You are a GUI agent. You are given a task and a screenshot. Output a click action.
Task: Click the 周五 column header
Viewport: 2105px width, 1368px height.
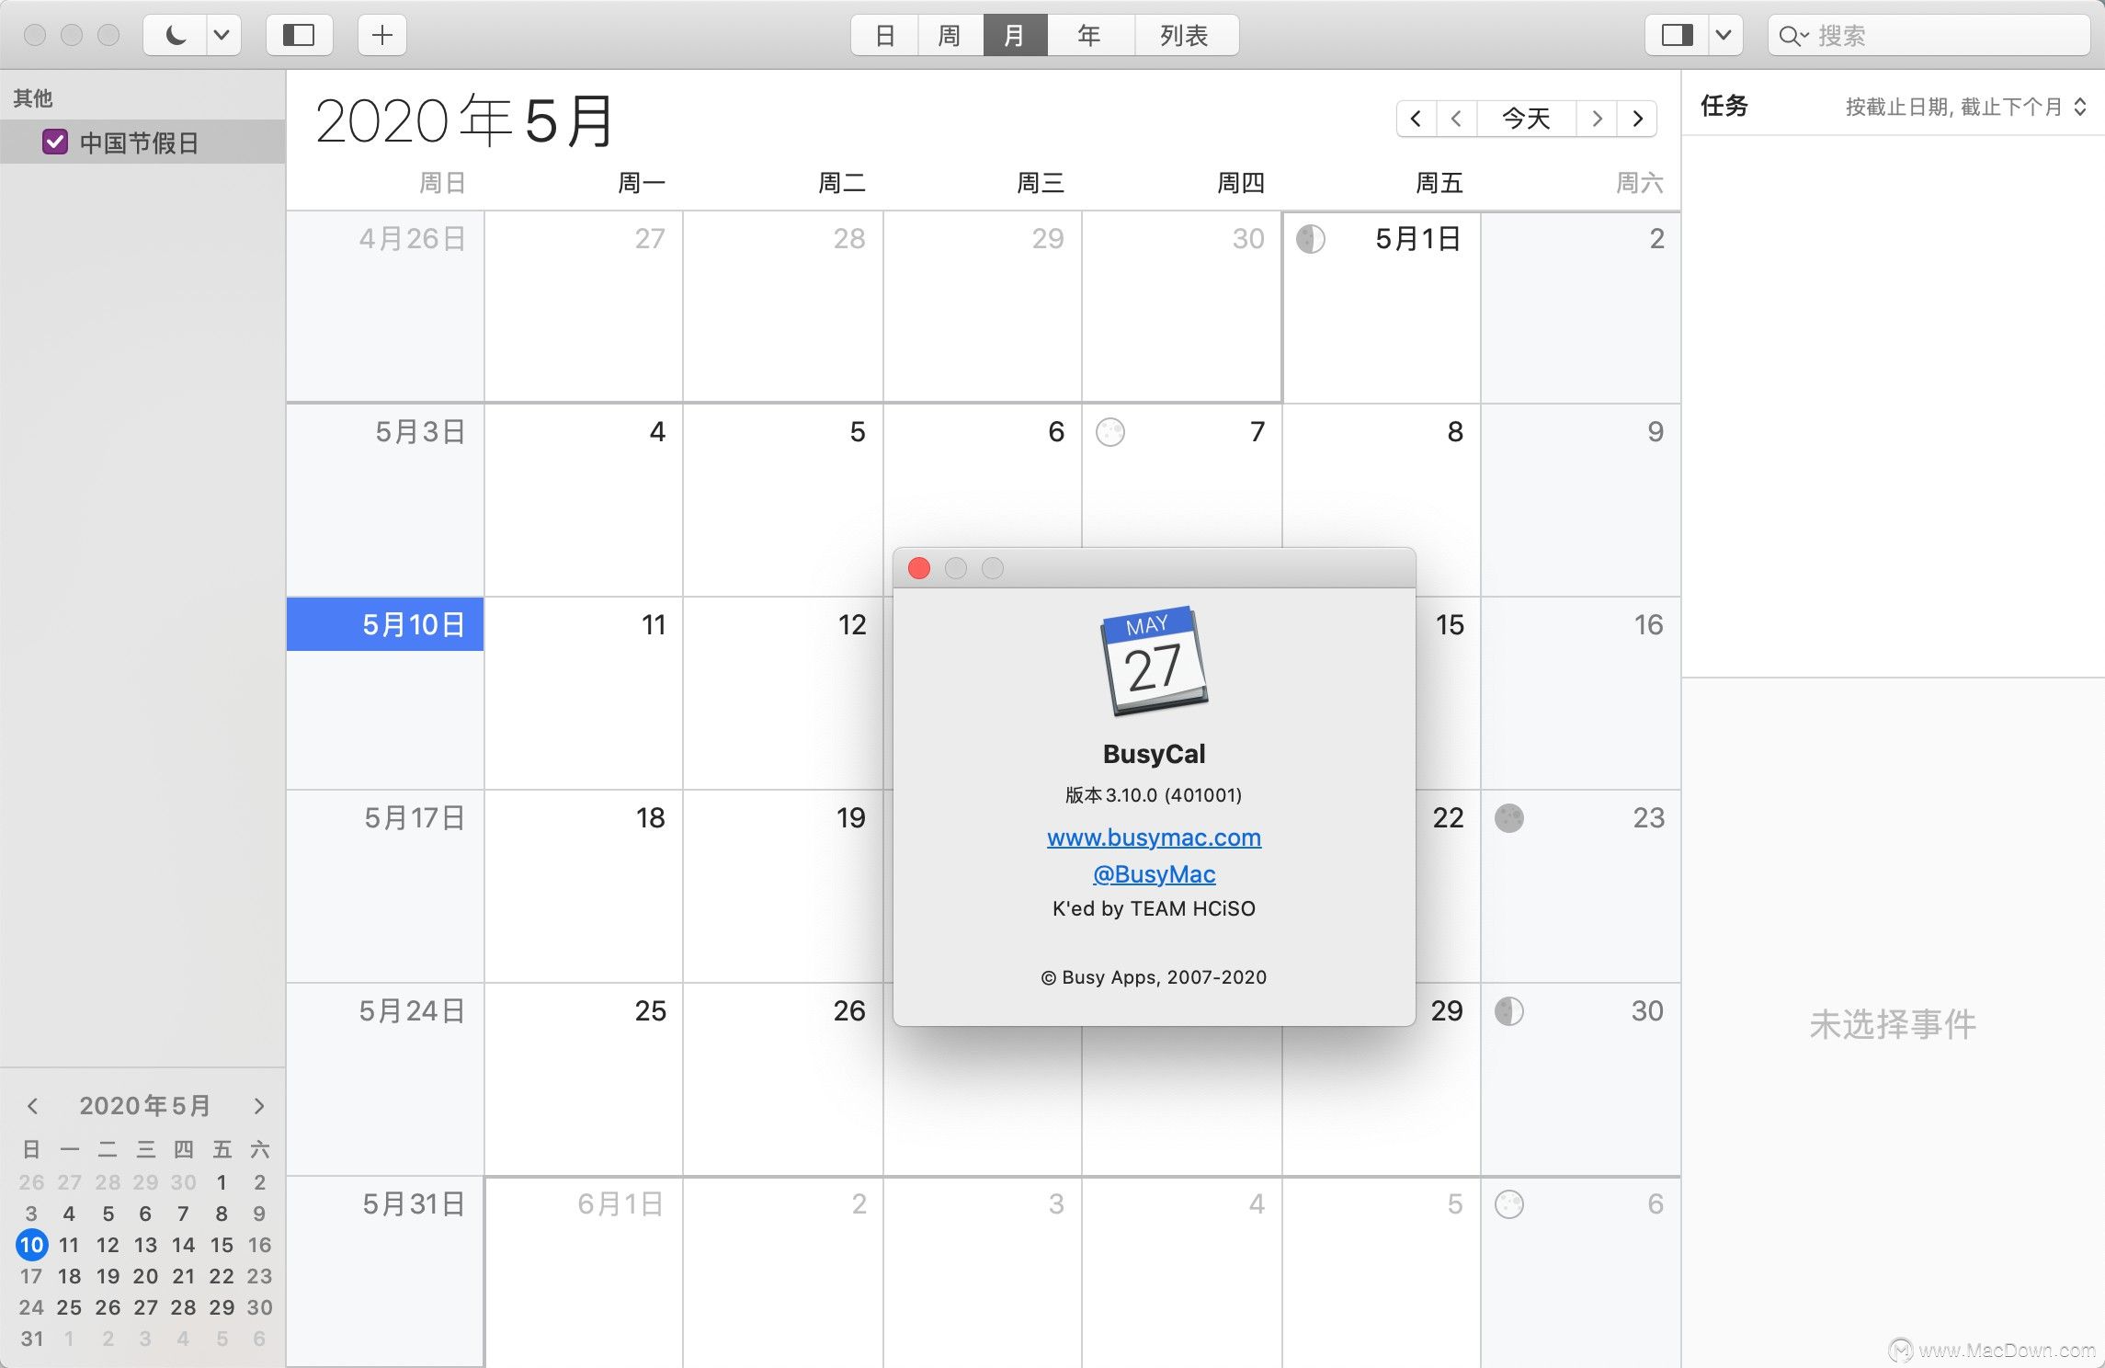pyautogui.click(x=1439, y=183)
